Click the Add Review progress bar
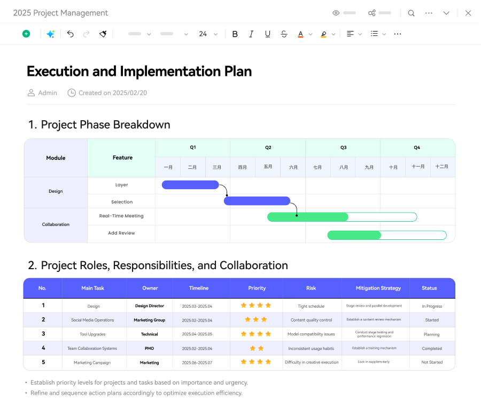Screen dimensions: 481x407 tap(387, 235)
